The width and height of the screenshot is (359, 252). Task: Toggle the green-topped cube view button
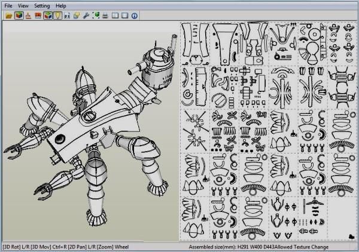tap(48, 16)
